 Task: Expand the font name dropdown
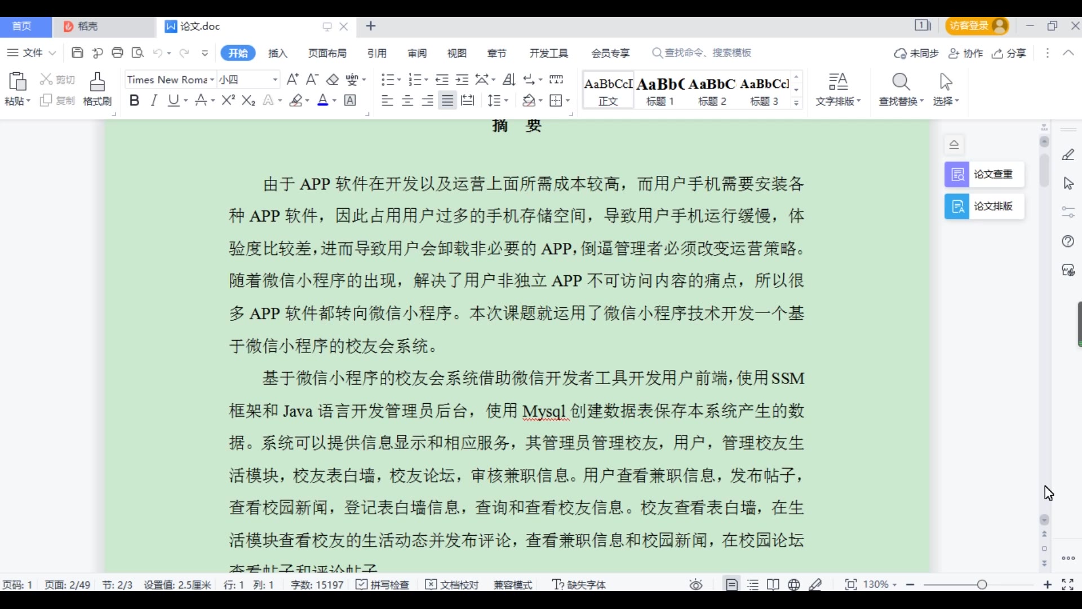pyautogui.click(x=212, y=80)
